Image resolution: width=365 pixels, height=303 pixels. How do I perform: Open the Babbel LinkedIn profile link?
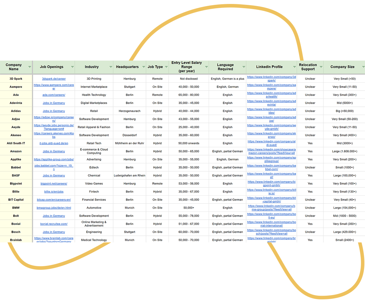[x=272, y=167]
